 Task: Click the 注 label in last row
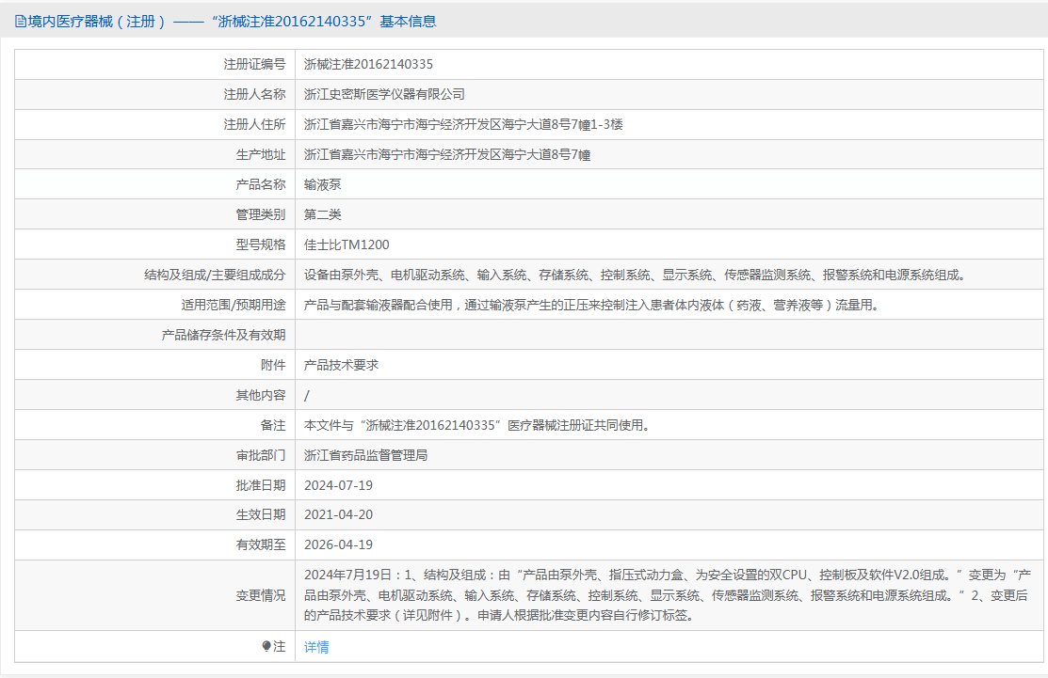click(280, 646)
